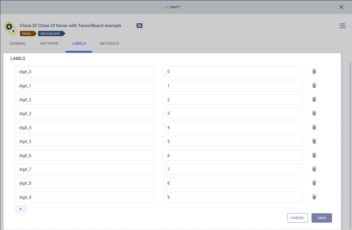Click the ID badge
This screenshot has height=230, width=352.
point(139,26)
